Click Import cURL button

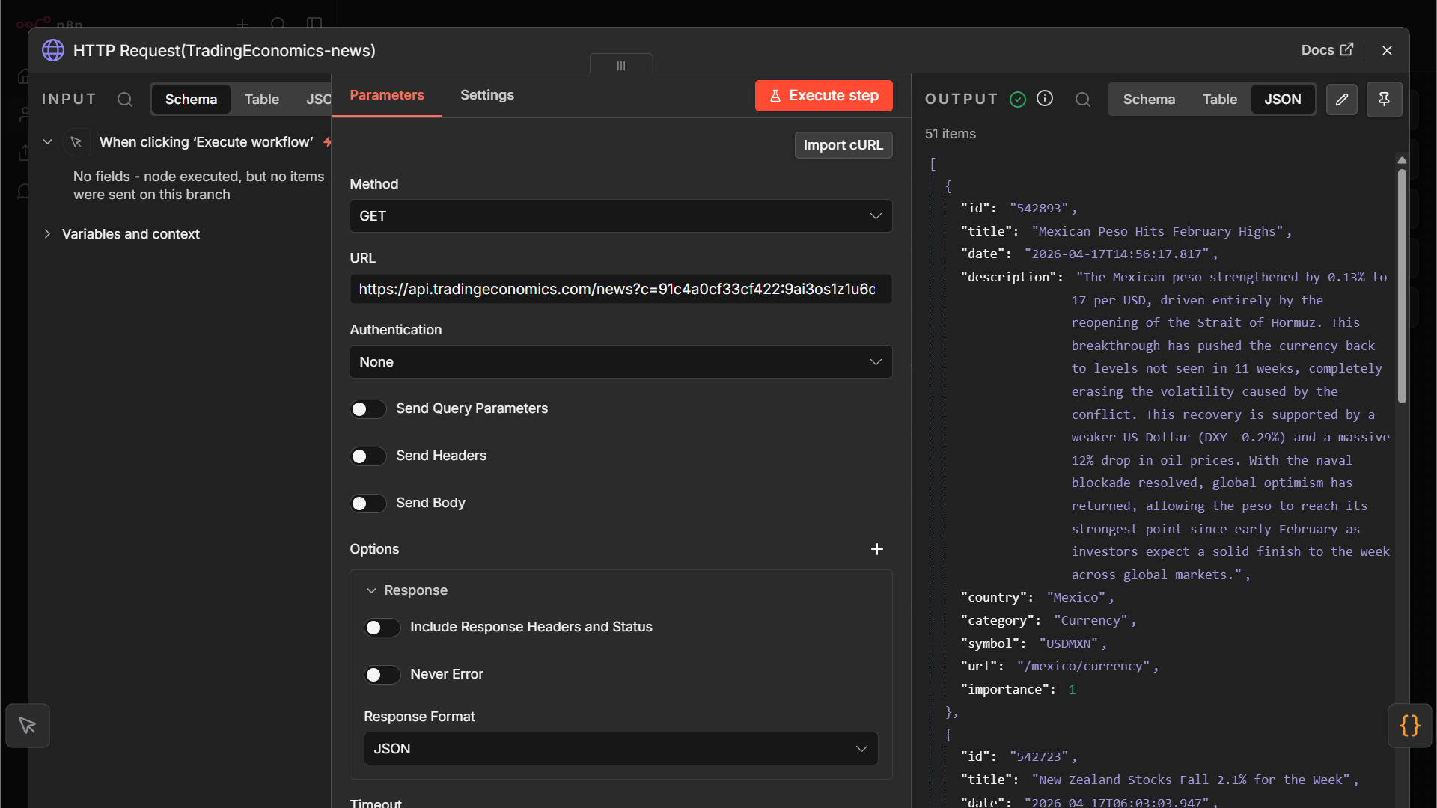point(843,145)
